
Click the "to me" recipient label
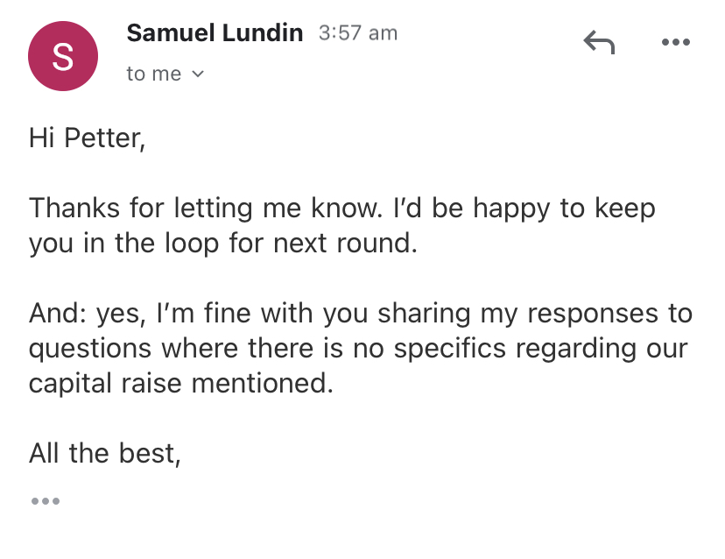pos(153,74)
